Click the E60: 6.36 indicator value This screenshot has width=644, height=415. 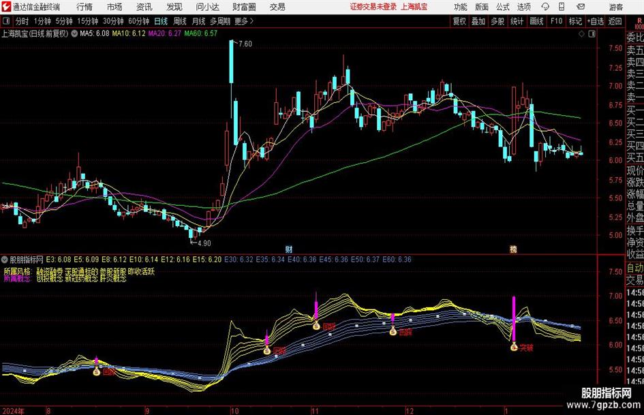coord(397,260)
